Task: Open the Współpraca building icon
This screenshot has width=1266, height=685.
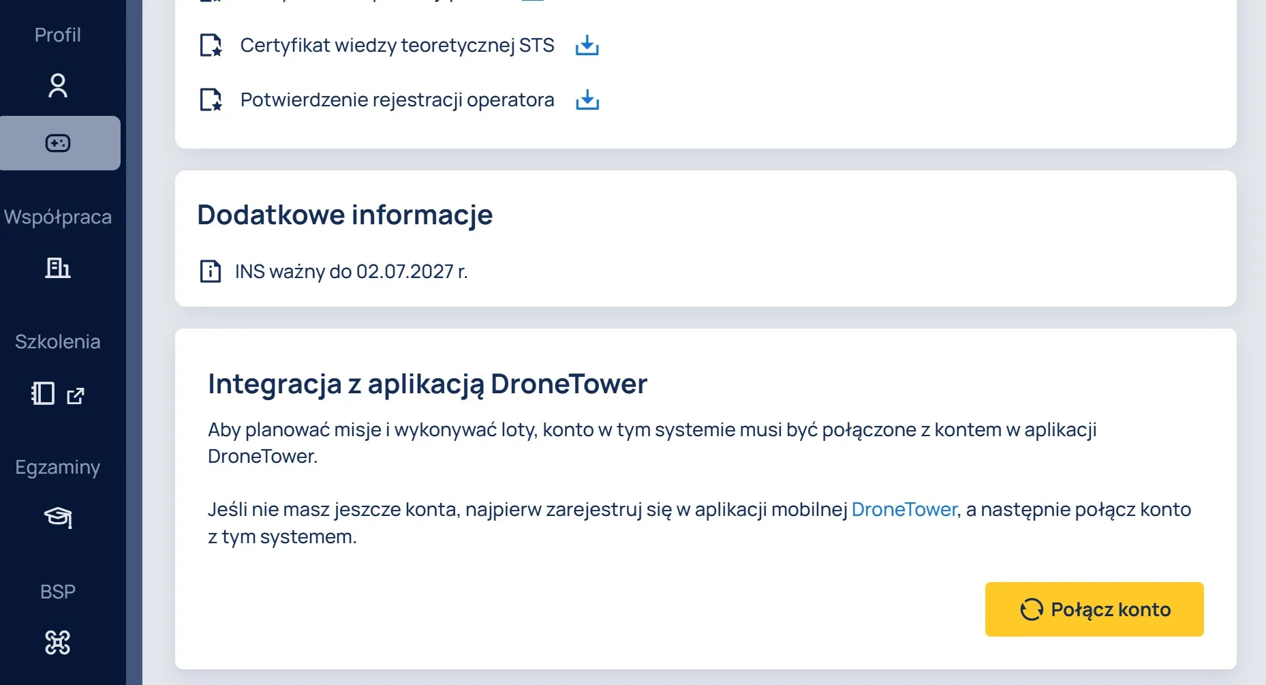Action: tap(58, 268)
